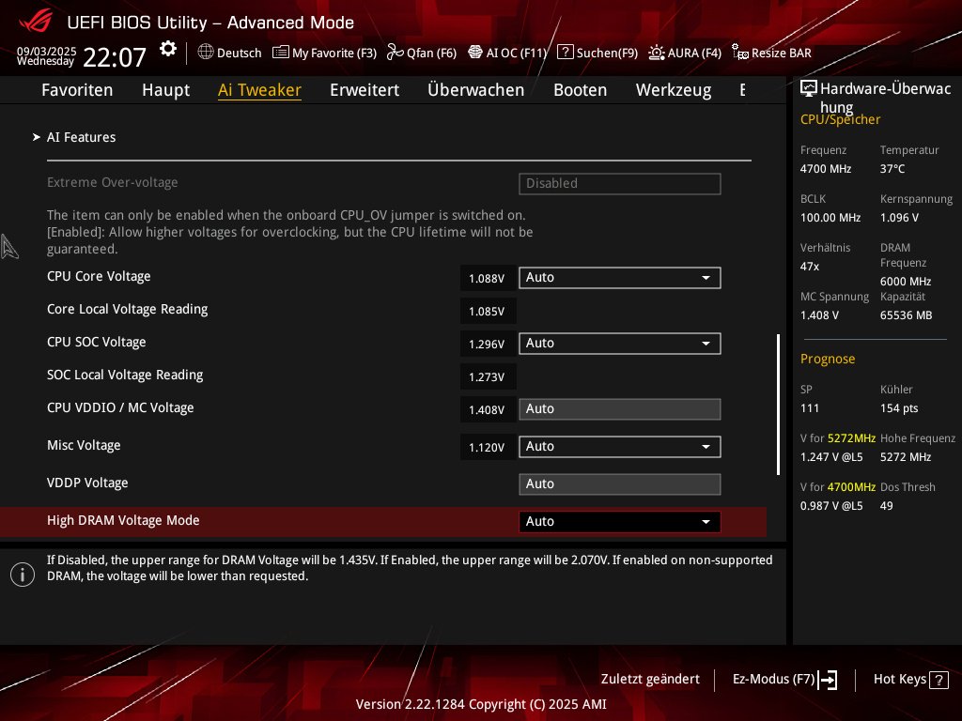Click the globe language icon

(206, 53)
